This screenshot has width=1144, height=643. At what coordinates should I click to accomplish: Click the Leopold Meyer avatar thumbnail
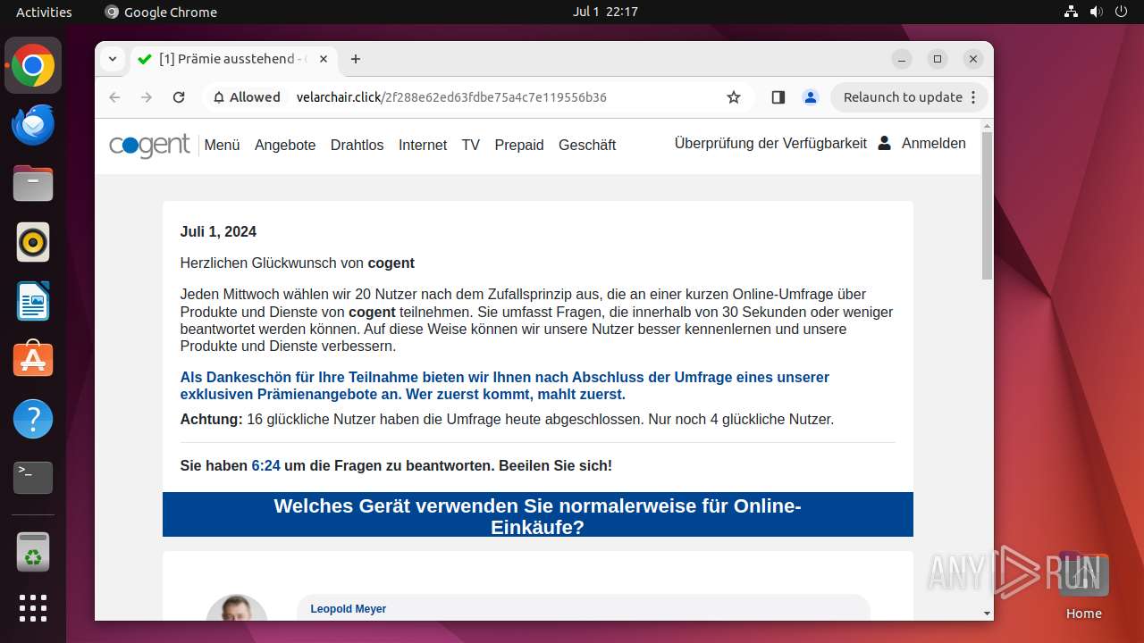(237, 608)
